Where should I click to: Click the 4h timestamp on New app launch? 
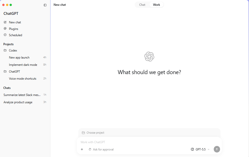(45, 57)
